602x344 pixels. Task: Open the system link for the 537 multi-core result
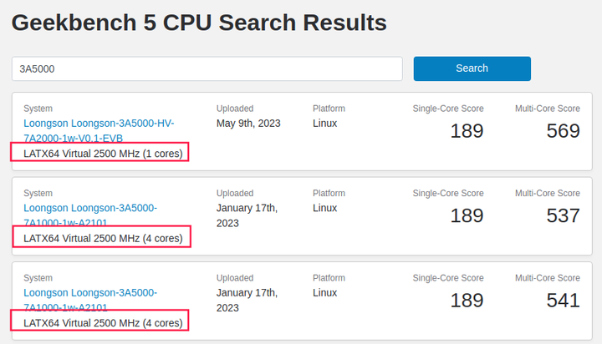click(x=90, y=215)
